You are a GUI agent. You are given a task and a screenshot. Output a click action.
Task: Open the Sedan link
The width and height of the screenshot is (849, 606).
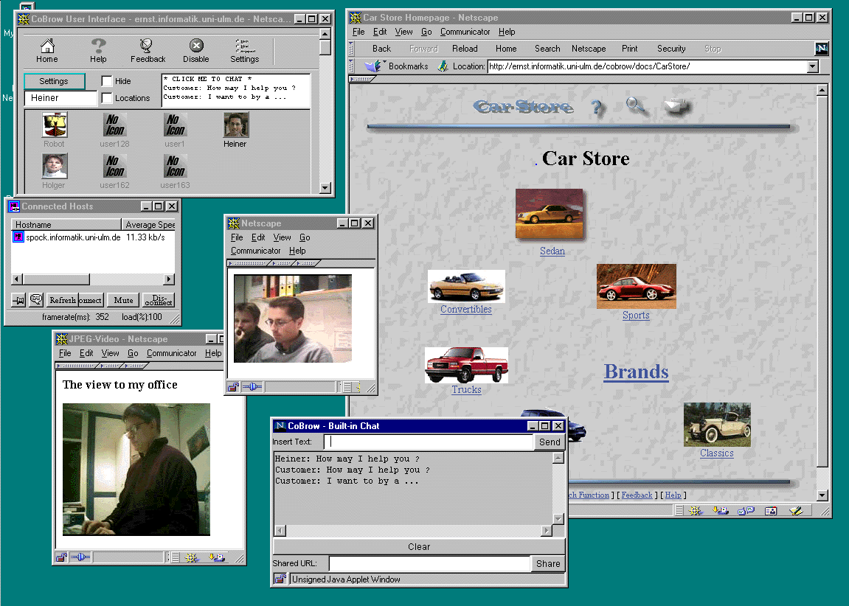(552, 251)
